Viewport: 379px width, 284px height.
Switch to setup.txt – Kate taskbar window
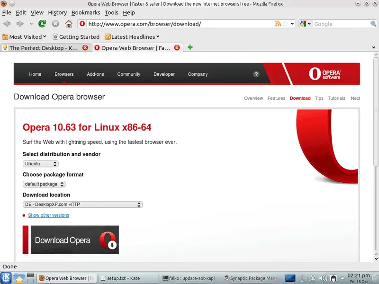(128, 278)
